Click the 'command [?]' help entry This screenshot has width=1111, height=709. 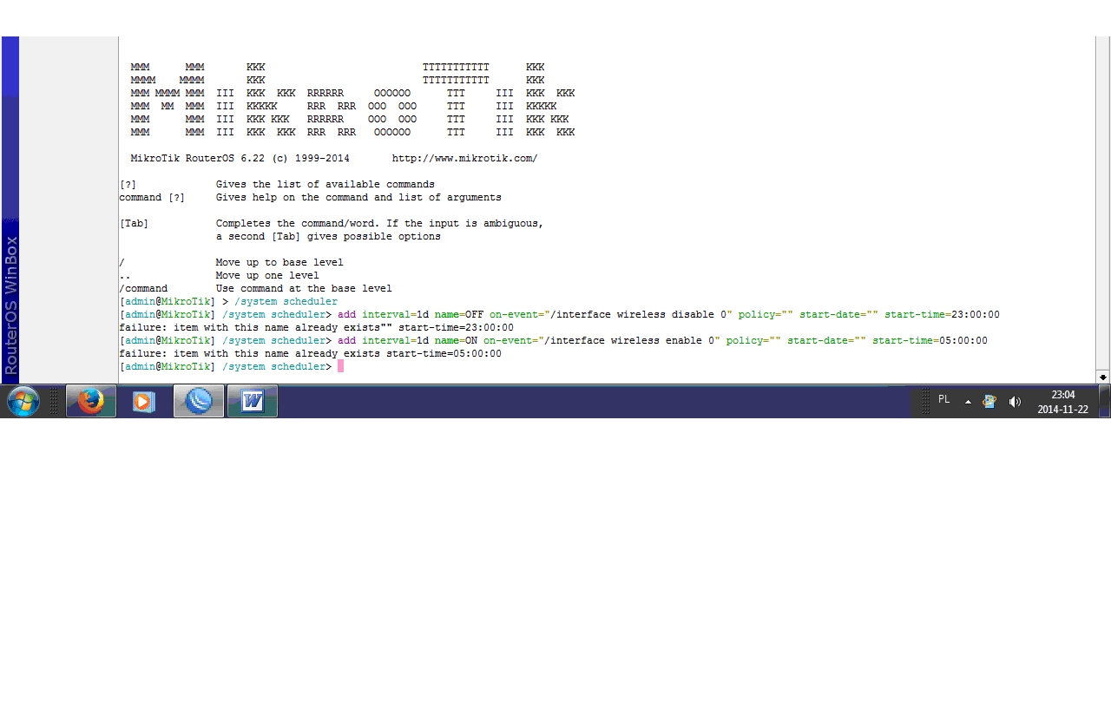(x=152, y=198)
